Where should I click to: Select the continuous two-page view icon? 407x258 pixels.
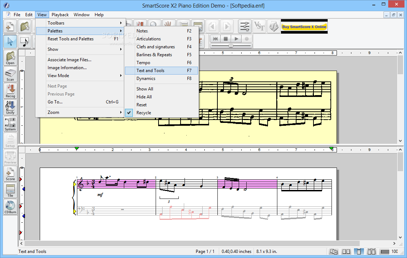[372, 252]
